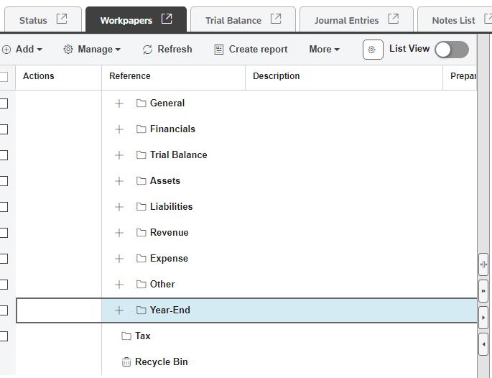Screen dimensions: 492x378
Task: Tick the checkbox for Revenue row
Action: pyautogui.click(x=4, y=233)
